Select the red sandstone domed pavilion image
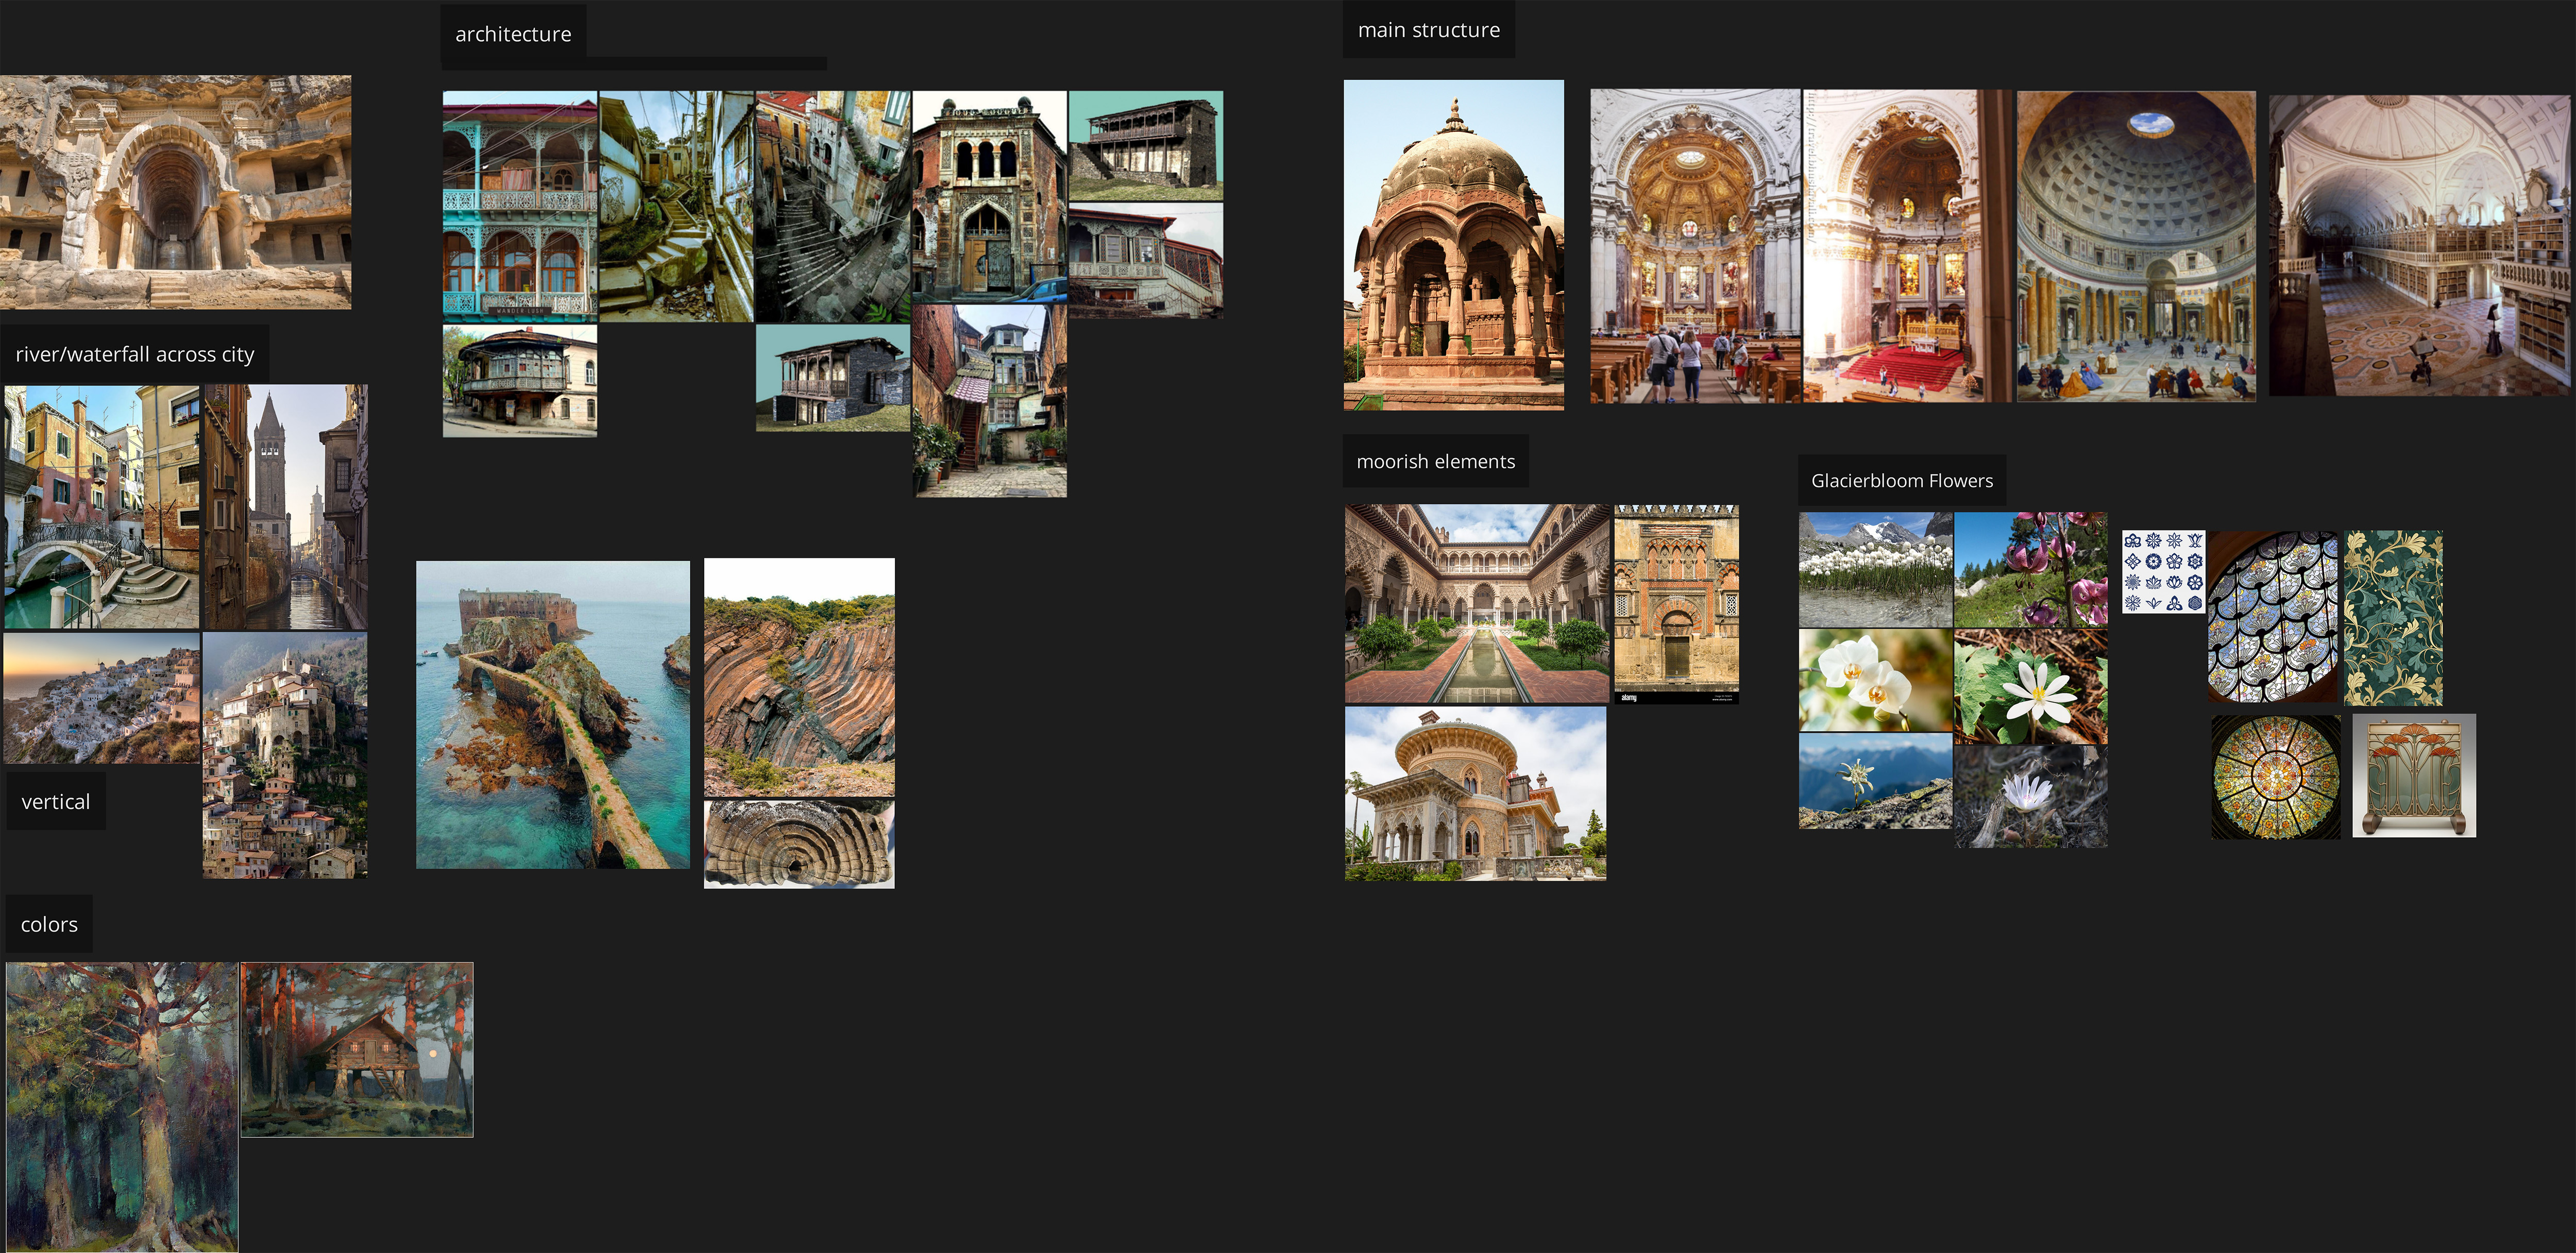2576x1253 pixels. 1454,245
